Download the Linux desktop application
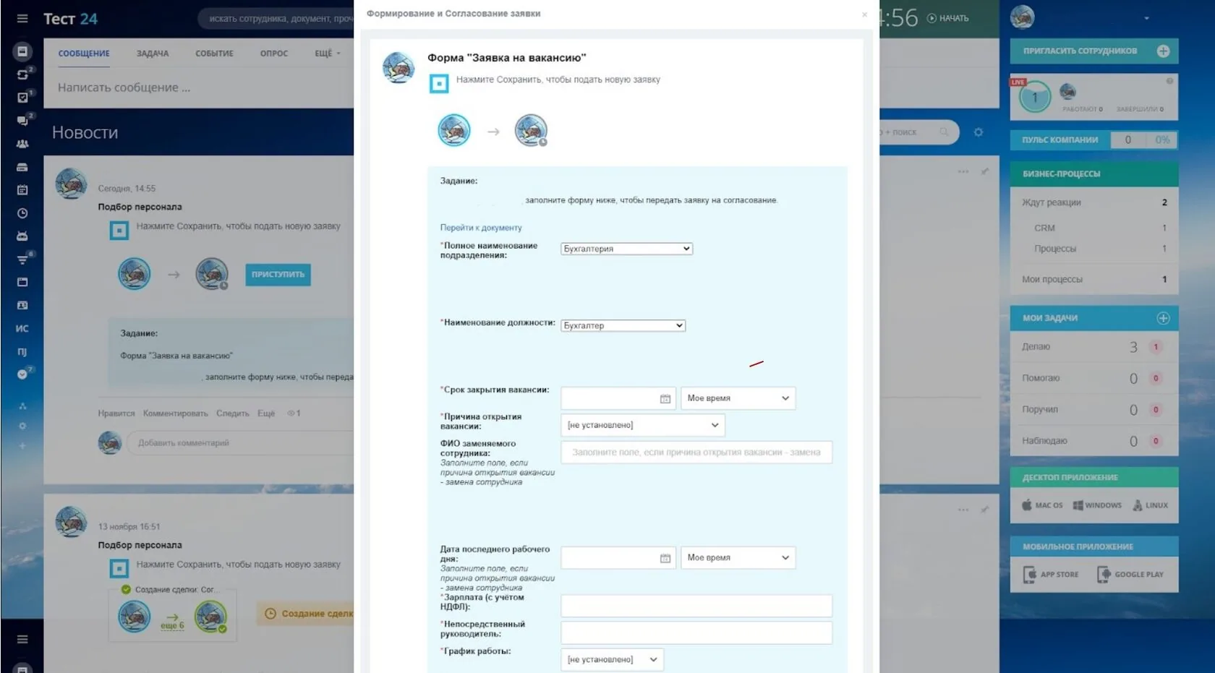Image resolution: width=1215 pixels, height=673 pixels. (1151, 505)
